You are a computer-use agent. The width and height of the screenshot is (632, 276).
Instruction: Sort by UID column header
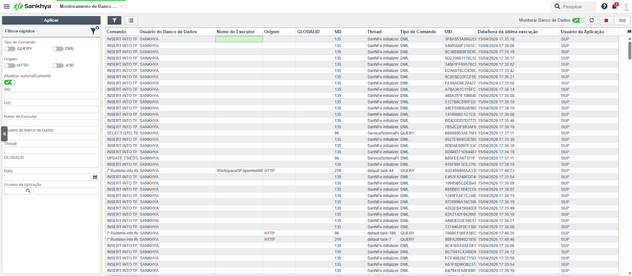tap(459, 32)
